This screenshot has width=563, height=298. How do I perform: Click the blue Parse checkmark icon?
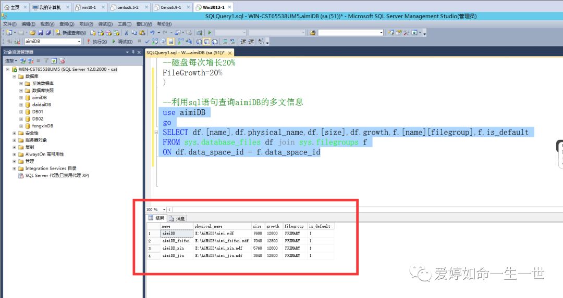(x=147, y=42)
